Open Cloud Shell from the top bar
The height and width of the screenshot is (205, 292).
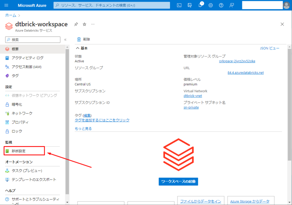pyautogui.click(x=179, y=5)
